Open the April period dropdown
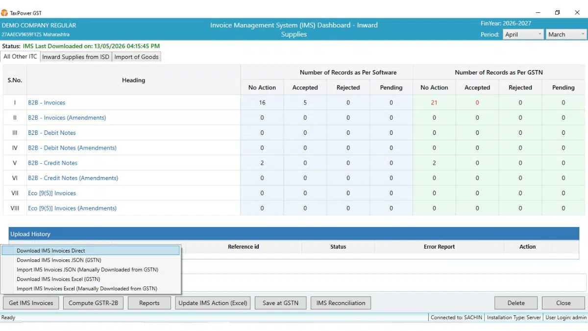Screen dimensions: 588x331 coord(523,34)
